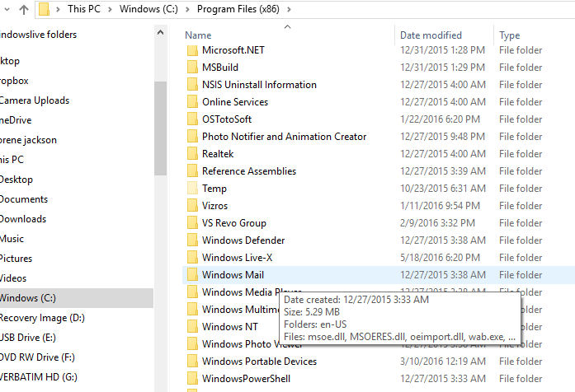
Task: Click 'NSIS Uninstall Information' folder name
Action: 259,85
